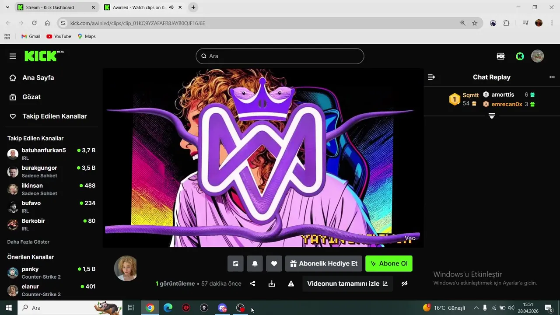Open the streamer's avatar below video
The image size is (560, 315).
126,268
